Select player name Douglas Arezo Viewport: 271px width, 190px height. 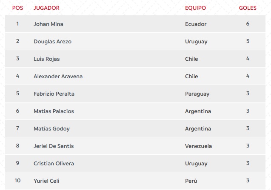click(x=52, y=42)
